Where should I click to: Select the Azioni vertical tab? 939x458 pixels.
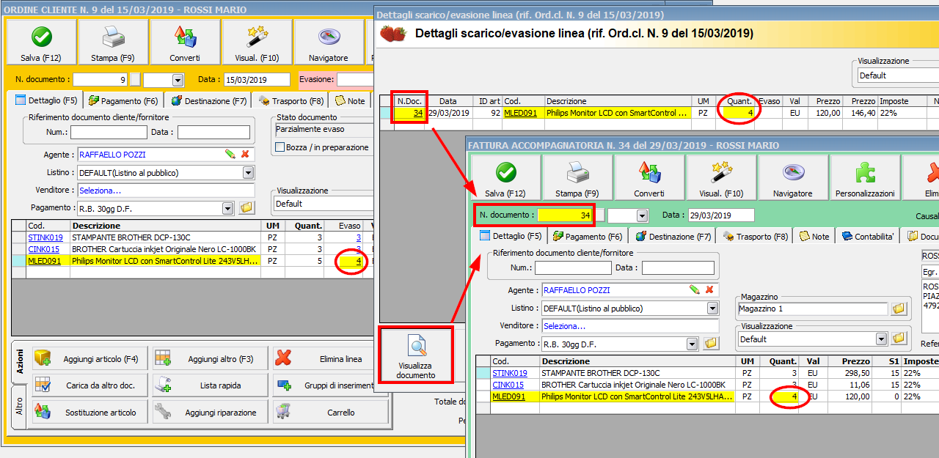[20, 363]
